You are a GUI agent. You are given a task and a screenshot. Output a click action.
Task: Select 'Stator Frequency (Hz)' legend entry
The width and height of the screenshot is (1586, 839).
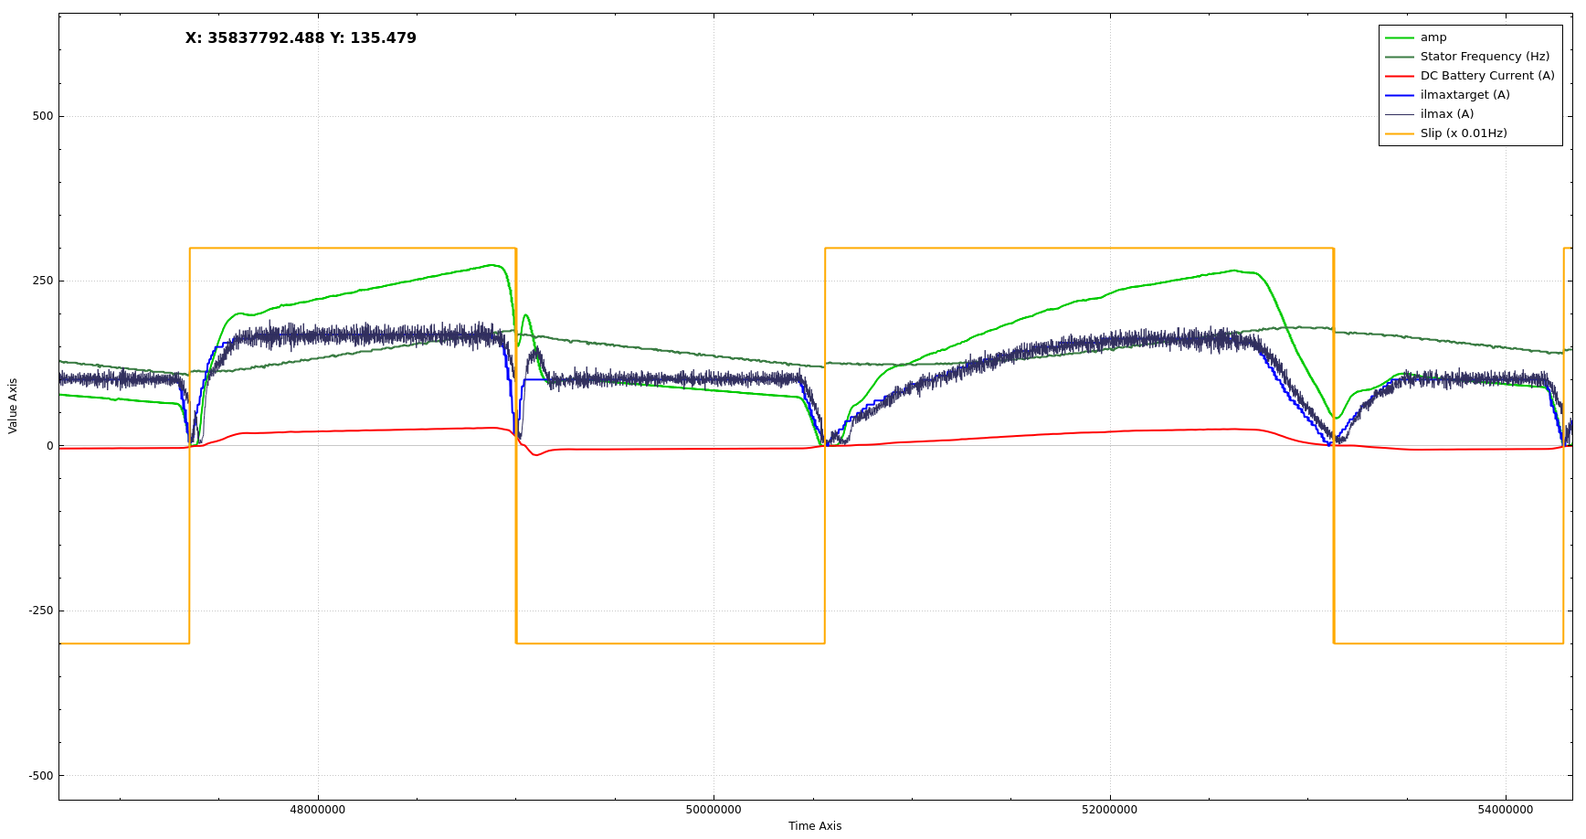click(x=1484, y=57)
